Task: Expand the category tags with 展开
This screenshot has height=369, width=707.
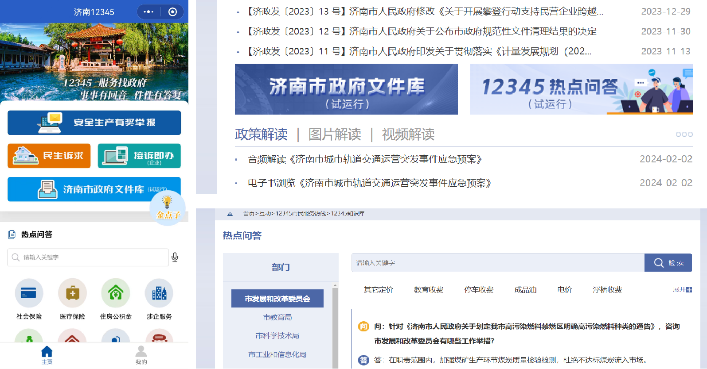Action: pyautogui.click(x=682, y=290)
